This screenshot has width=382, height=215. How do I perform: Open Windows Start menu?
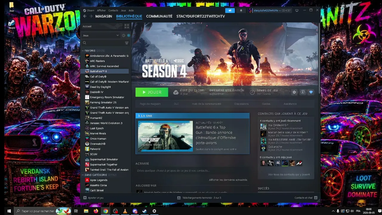9,211
